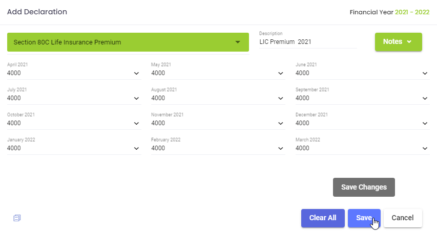Click the blue Save button

[x=364, y=218]
